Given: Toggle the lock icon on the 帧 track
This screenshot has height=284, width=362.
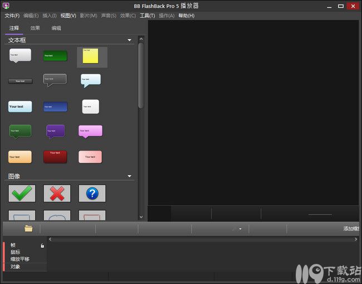Looking at the screenshot, I should pyautogui.click(x=42, y=246).
